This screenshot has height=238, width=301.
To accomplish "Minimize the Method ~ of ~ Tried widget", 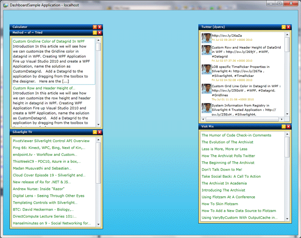I will point(95,32).
